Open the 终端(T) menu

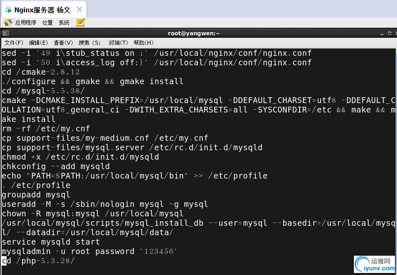click(118, 43)
